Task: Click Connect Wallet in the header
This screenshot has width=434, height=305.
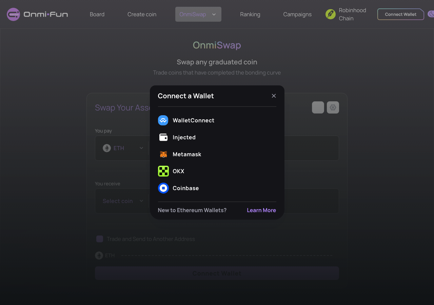Action: pos(401,14)
